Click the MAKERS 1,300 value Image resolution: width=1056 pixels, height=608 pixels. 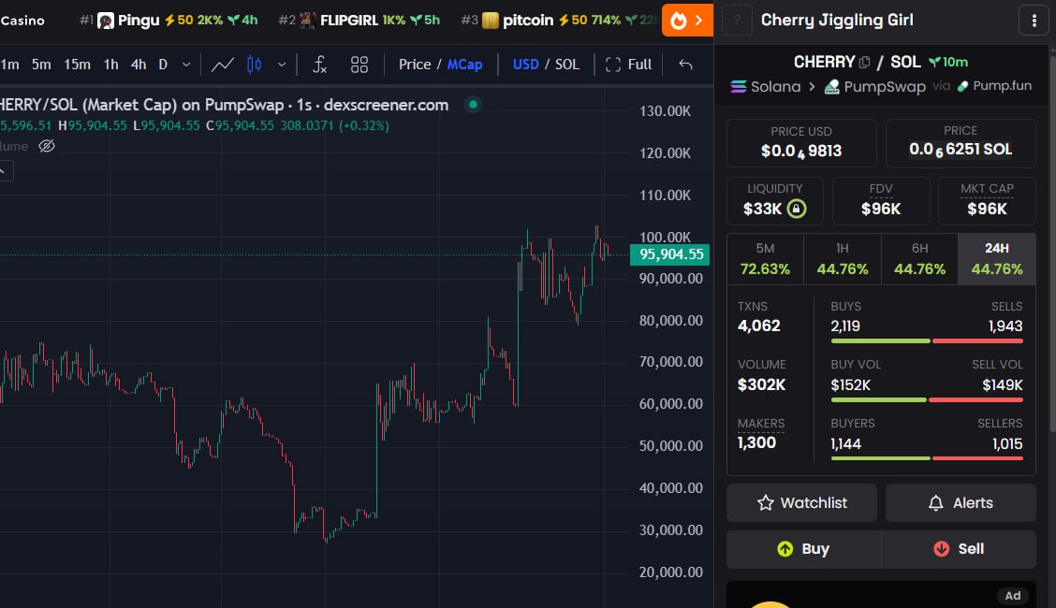(757, 442)
